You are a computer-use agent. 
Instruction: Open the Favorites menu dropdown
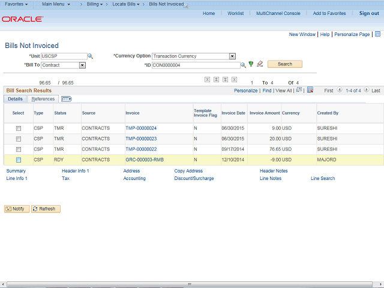[16, 4]
